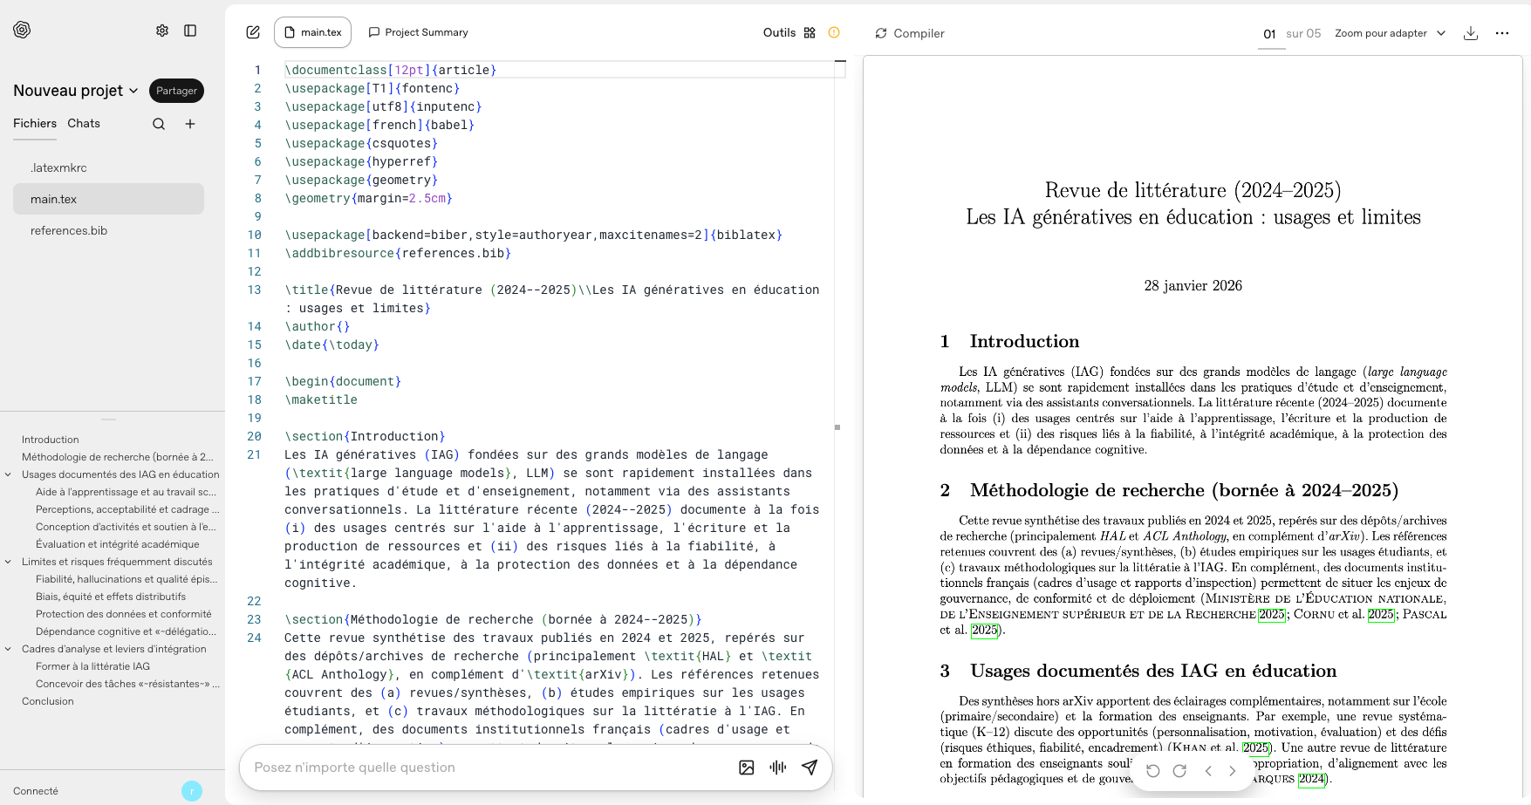Open the Nouveau projet dropdown
This screenshot has height=805, width=1531.
(76, 91)
